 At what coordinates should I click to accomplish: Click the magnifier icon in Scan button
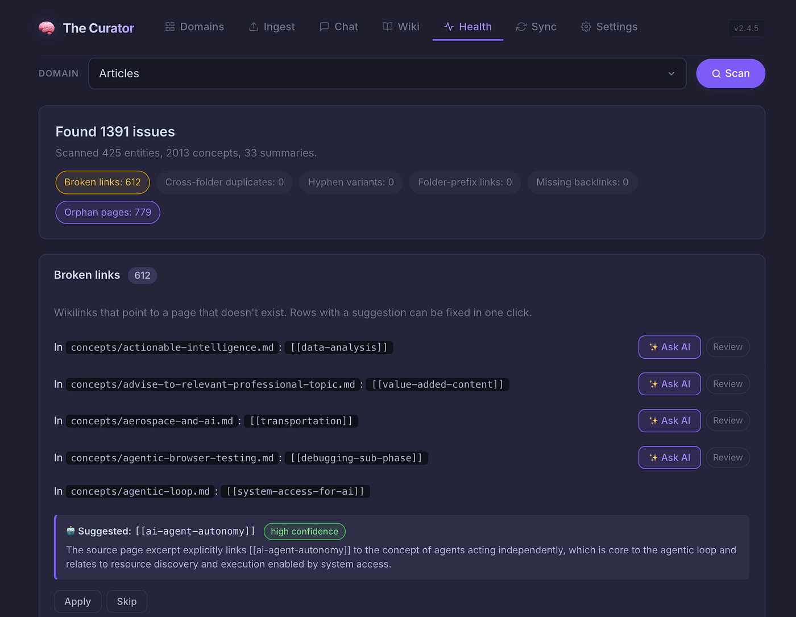tap(716, 73)
